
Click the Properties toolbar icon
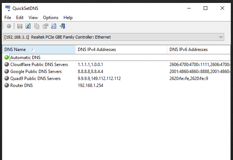pyautogui.click(x=45, y=26)
